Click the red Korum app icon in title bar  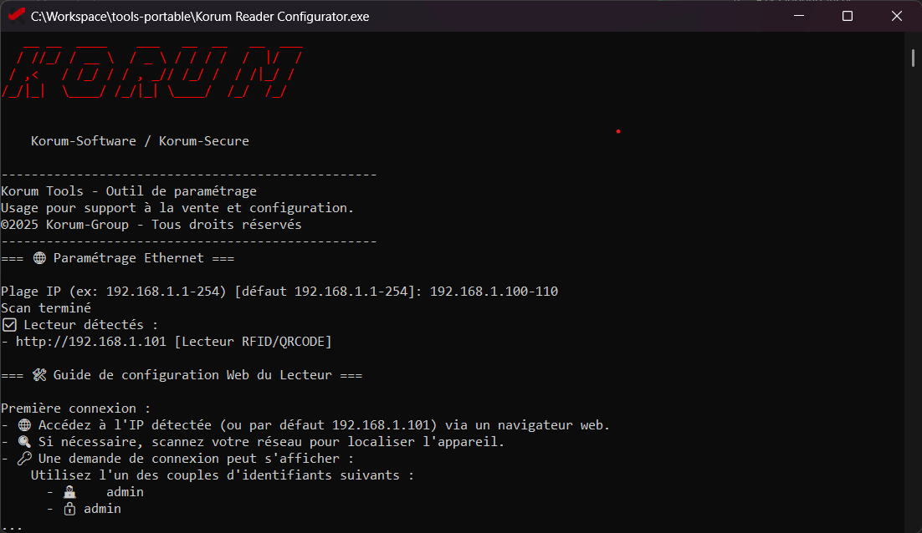16,15
